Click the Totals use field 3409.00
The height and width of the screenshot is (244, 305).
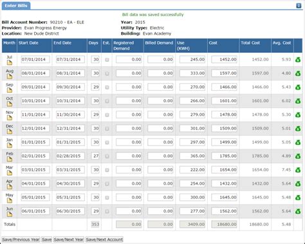192,224
